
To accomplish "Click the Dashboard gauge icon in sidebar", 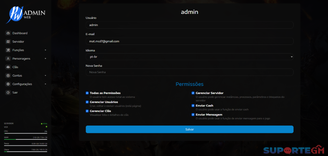I will (8, 33).
